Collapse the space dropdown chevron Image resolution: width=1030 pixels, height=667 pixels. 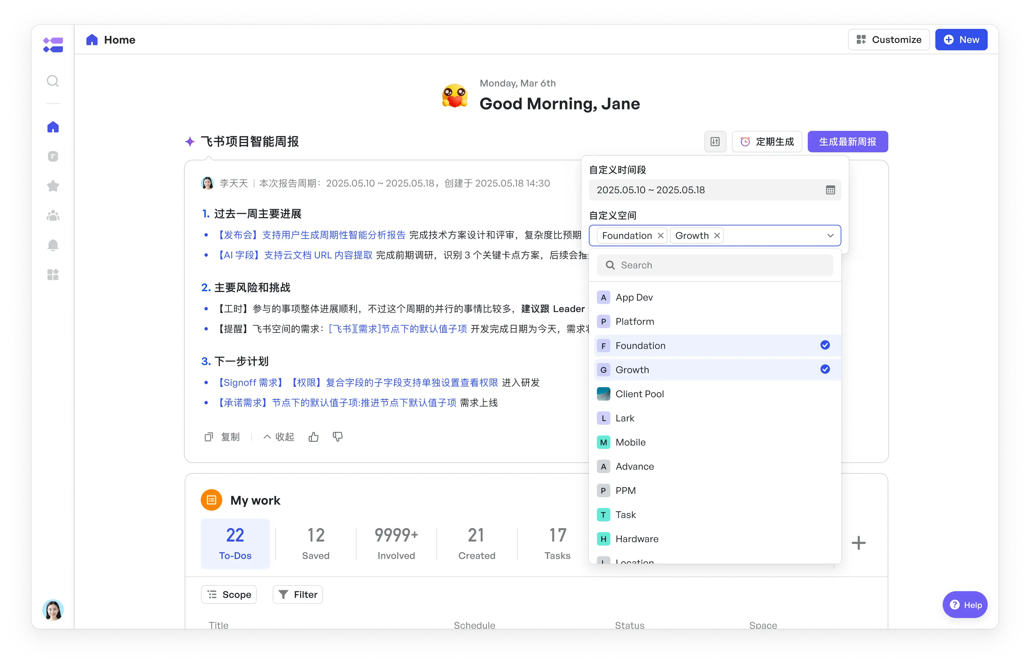[x=830, y=236]
